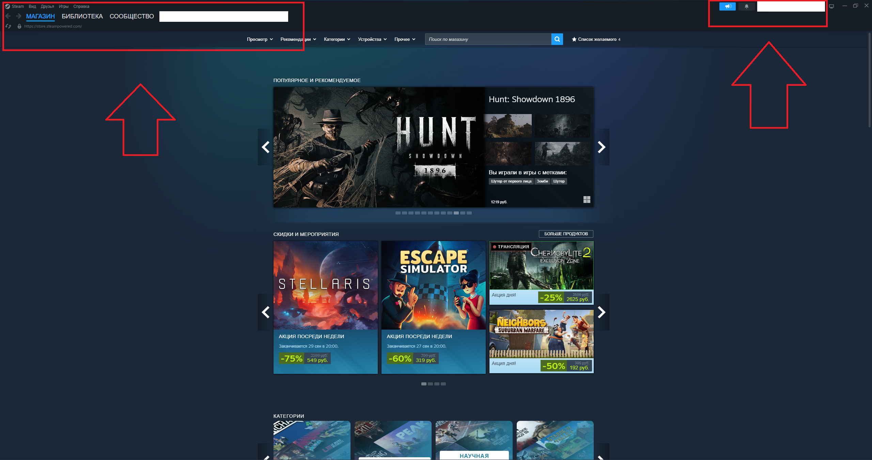This screenshot has height=460, width=872.
Task: Expand the Устройства dropdown
Action: 372,39
